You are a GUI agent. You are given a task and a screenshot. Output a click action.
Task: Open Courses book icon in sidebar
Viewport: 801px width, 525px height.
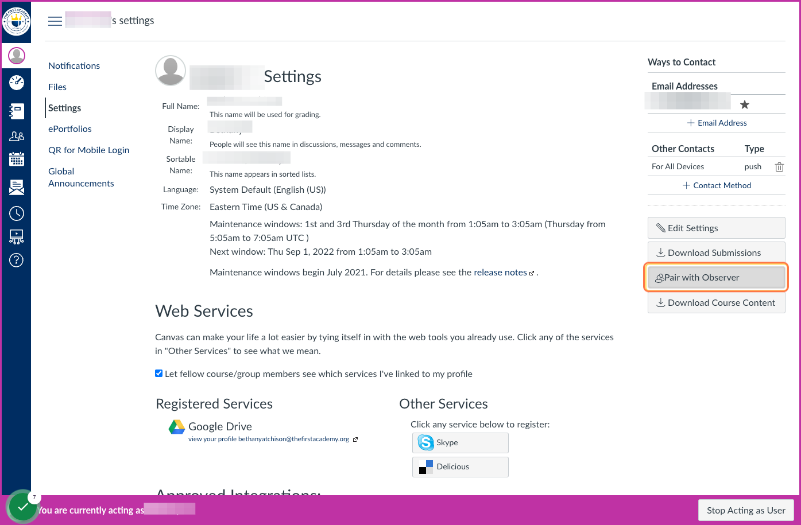pyautogui.click(x=17, y=111)
